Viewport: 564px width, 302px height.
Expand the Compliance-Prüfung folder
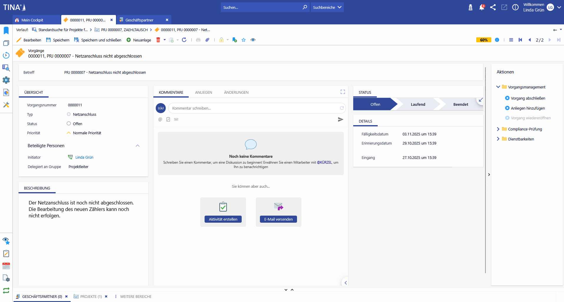point(498,129)
